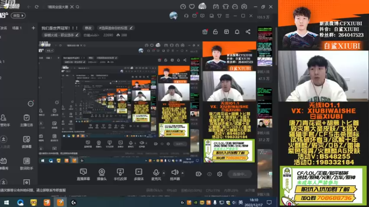The height and width of the screenshot is (207, 369).
Task: Switch the 英 input method in the bottom tray
Action: click(x=240, y=202)
